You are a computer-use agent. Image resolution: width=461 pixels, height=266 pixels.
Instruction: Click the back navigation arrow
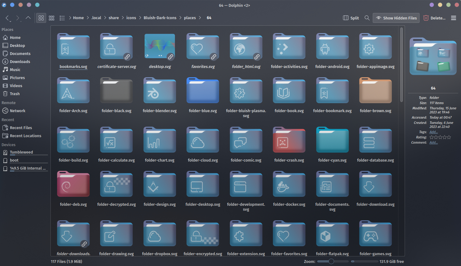coord(7,18)
